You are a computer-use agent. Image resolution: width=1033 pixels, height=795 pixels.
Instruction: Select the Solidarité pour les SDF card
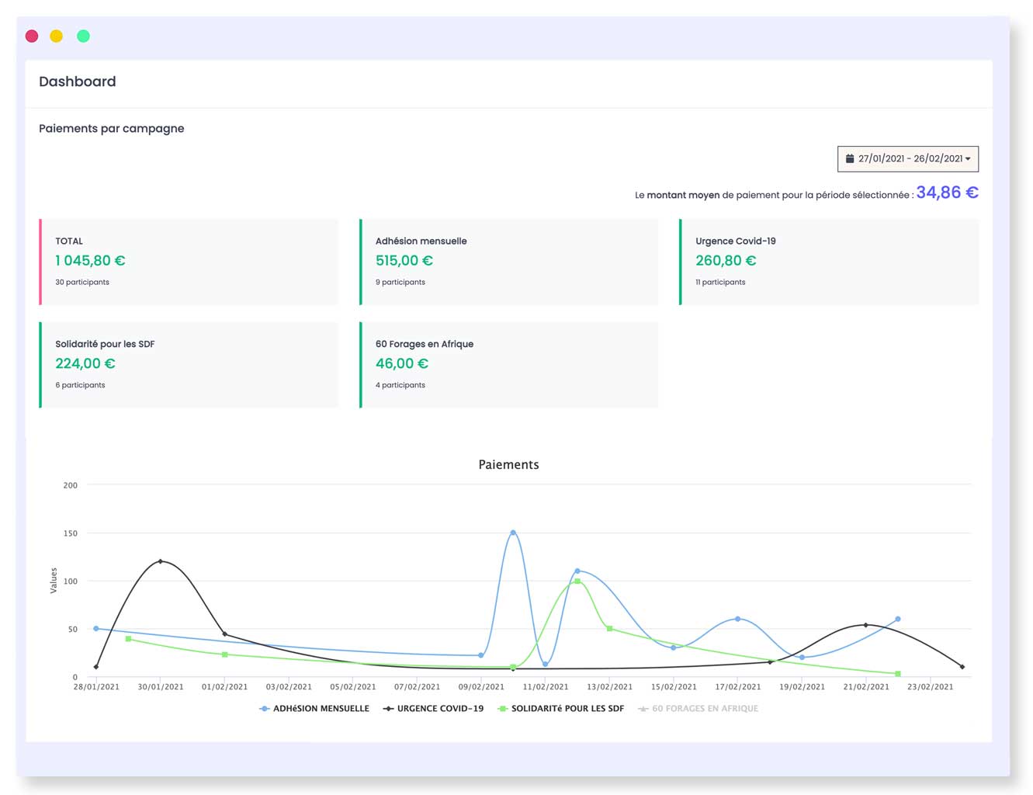pyautogui.click(x=189, y=364)
